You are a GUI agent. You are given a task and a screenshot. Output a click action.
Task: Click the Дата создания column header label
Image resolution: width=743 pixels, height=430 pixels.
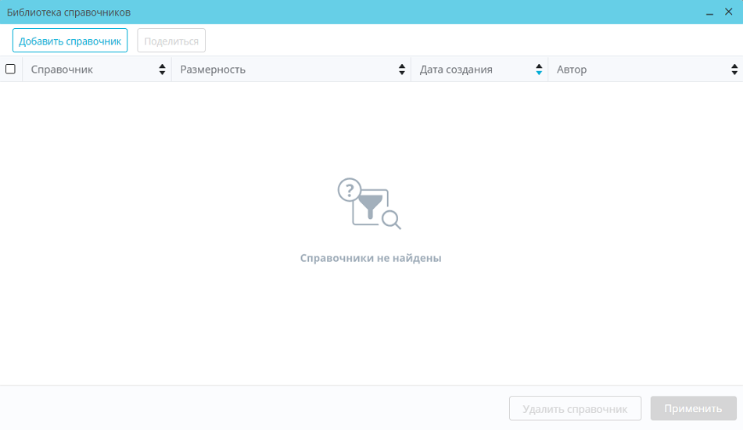pyautogui.click(x=456, y=70)
